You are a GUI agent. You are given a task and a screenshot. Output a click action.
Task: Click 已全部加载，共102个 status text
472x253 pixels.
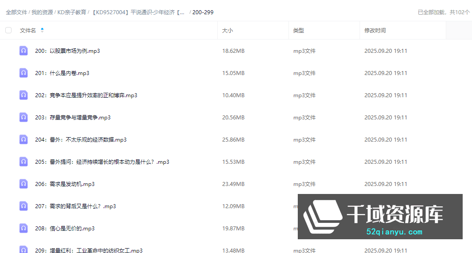pos(444,12)
